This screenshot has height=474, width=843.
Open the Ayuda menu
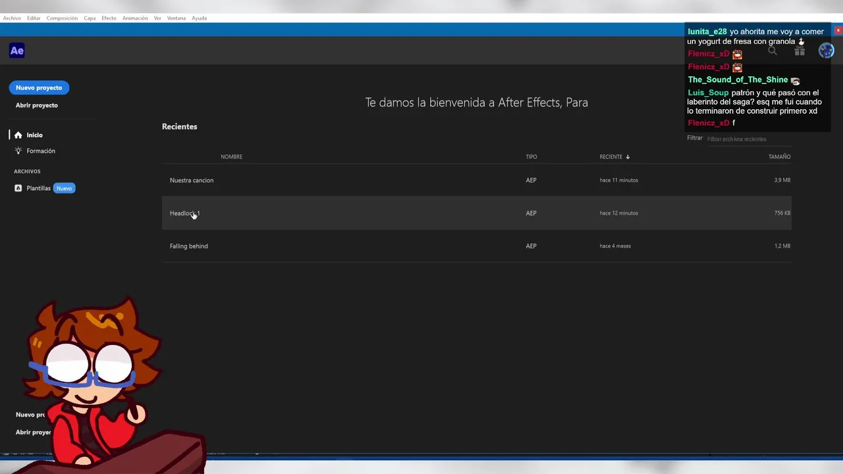point(199,18)
